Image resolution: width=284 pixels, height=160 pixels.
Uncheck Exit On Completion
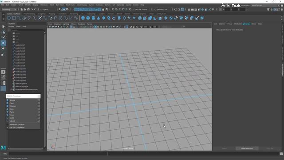[17, 128]
